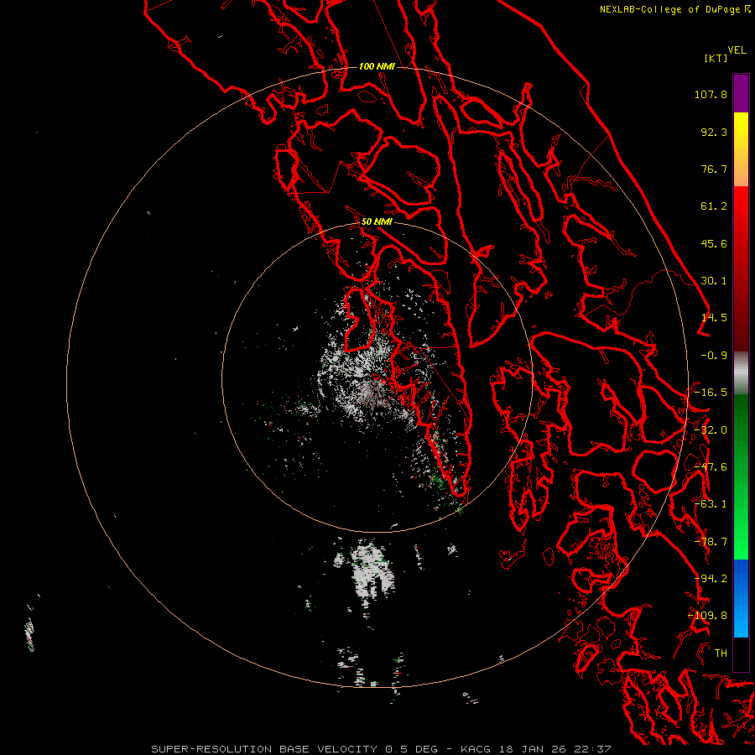This screenshot has width=755, height=755.
Task: Click the -78.7 velocity scale value
Action: [x=711, y=542]
